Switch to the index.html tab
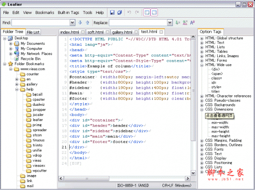Image resolution: width=255 pixels, height=190 pixels. click(x=69, y=32)
